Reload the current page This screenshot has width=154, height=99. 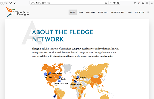pos(11,3)
